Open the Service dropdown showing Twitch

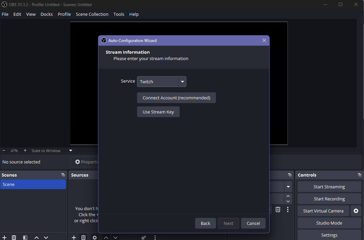point(162,82)
